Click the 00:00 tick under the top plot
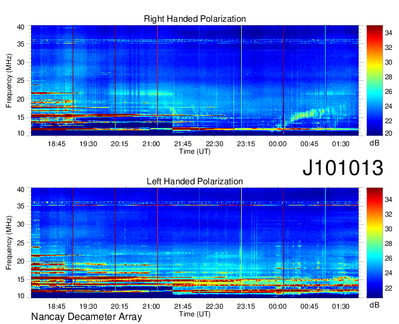399x324 pixels. [278, 144]
